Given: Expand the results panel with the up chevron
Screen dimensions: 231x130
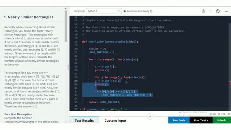Looking at the screenshot, I should [150, 117].
